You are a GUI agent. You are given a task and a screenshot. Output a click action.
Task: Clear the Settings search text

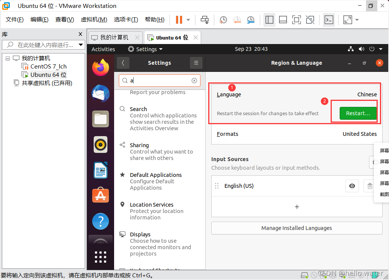point(194,81)
